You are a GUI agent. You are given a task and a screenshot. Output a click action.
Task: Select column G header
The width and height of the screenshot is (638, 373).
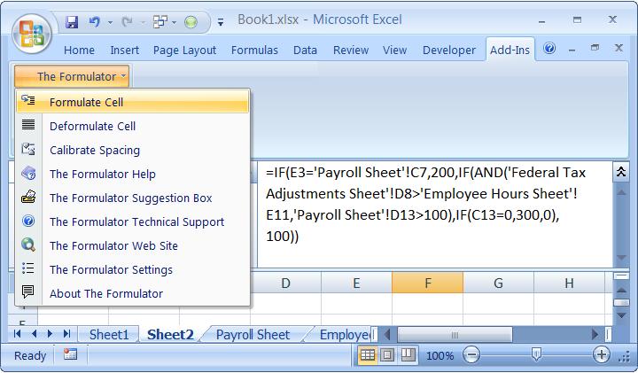(x=498, y=283)
